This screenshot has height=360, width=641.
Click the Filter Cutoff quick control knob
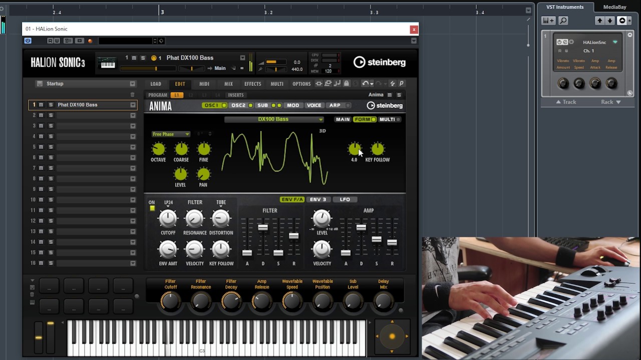pos(170,301)
